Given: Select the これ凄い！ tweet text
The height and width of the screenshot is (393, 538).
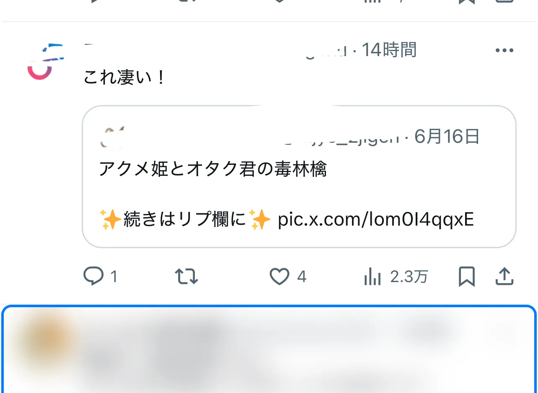Looking at the screenshot, I should coord(124,78).
